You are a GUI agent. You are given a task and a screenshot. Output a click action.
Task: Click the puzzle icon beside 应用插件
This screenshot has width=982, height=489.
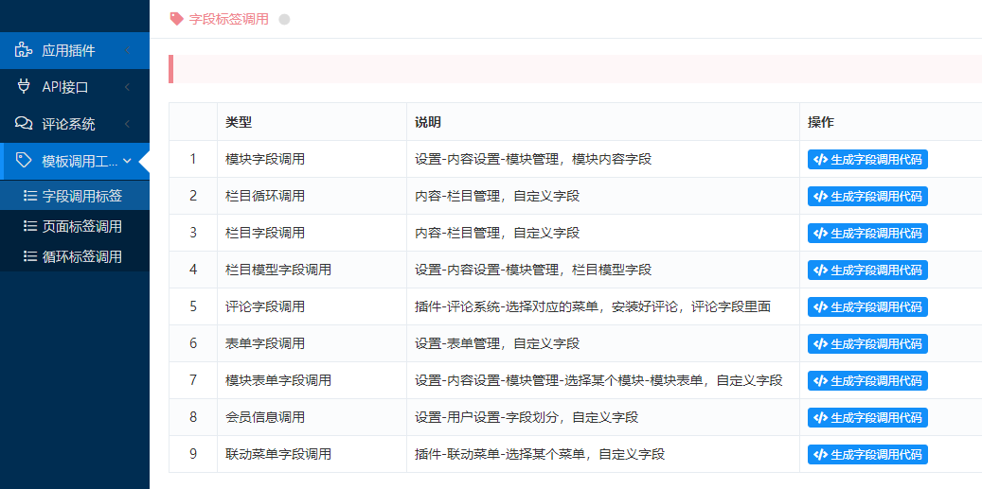point(23,51)
